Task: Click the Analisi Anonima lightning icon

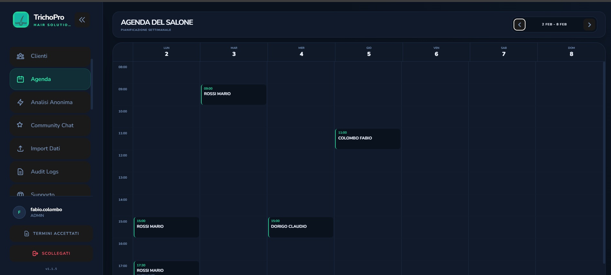Action: (20, 102)
